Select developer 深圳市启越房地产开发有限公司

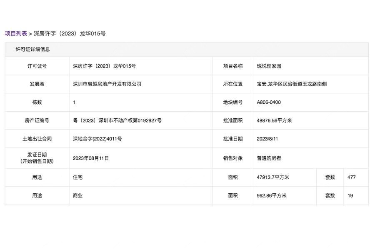(107, 84)
